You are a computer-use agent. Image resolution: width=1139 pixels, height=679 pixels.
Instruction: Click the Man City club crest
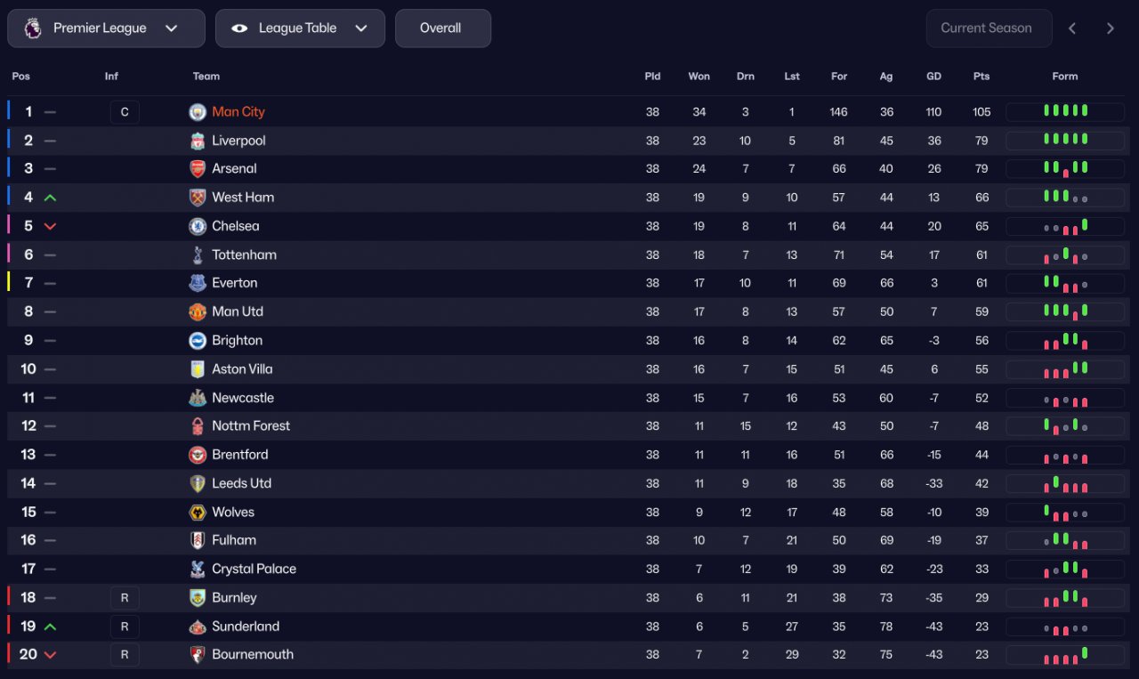pyautogui.click(x=198, y=112)
